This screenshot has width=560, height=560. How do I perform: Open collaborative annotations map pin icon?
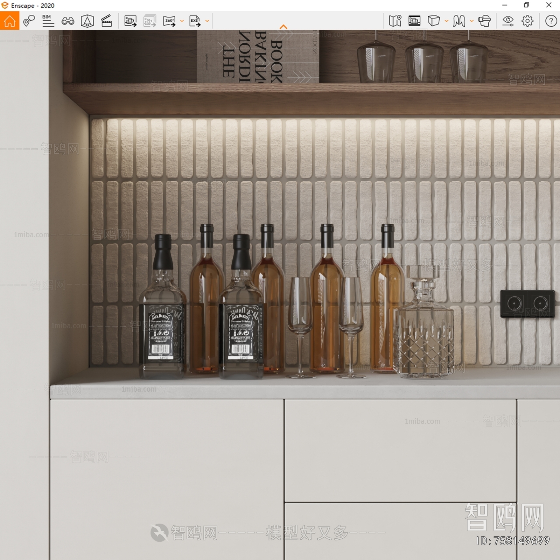point(29,21)
